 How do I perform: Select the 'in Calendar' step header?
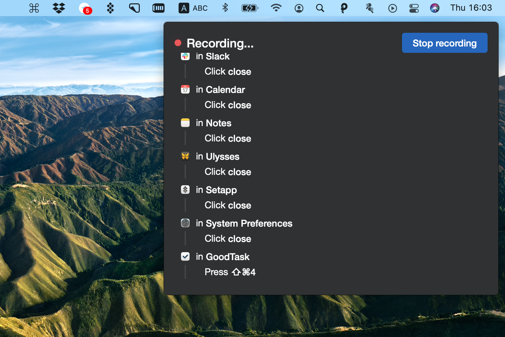tap(220, 90)
